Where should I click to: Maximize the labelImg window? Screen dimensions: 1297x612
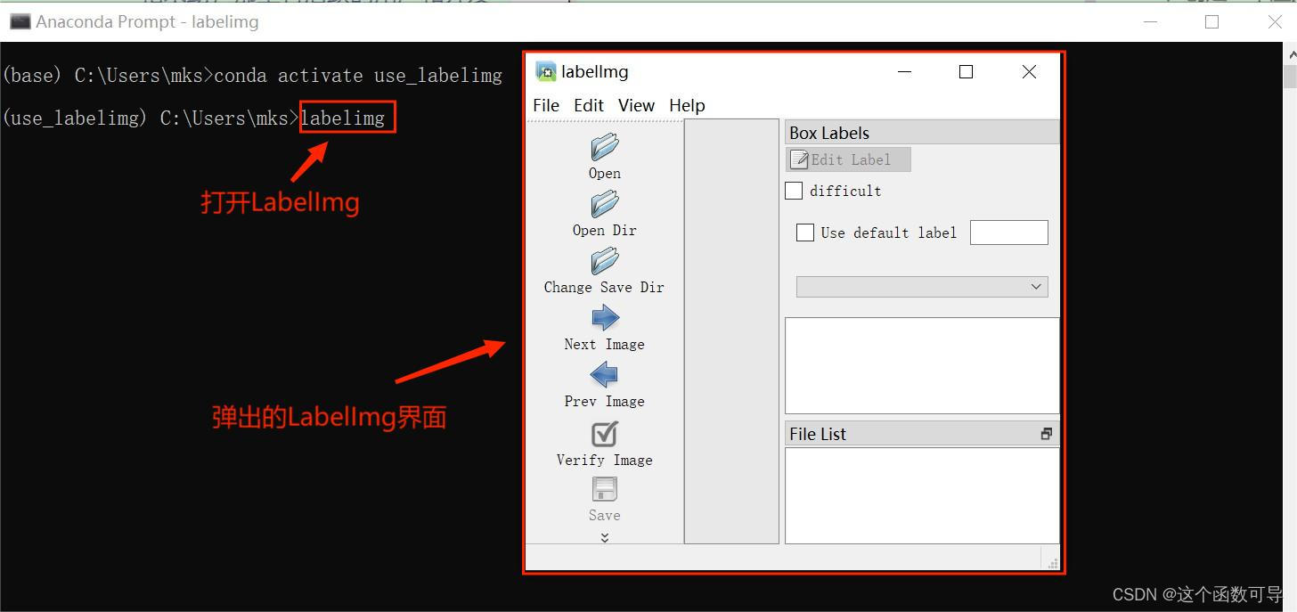point(966,72)
